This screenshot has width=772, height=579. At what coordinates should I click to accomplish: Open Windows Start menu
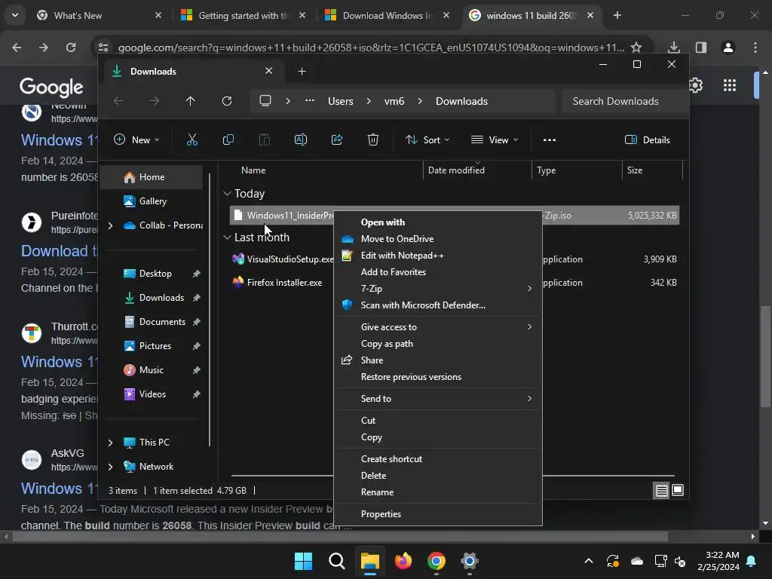303,561
